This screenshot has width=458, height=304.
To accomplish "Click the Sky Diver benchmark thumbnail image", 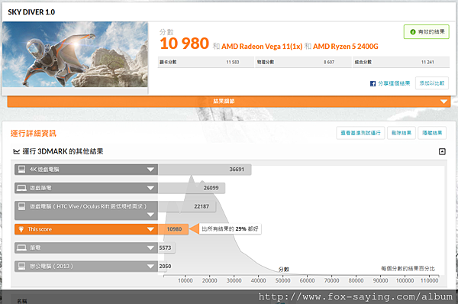I will 75,54.
